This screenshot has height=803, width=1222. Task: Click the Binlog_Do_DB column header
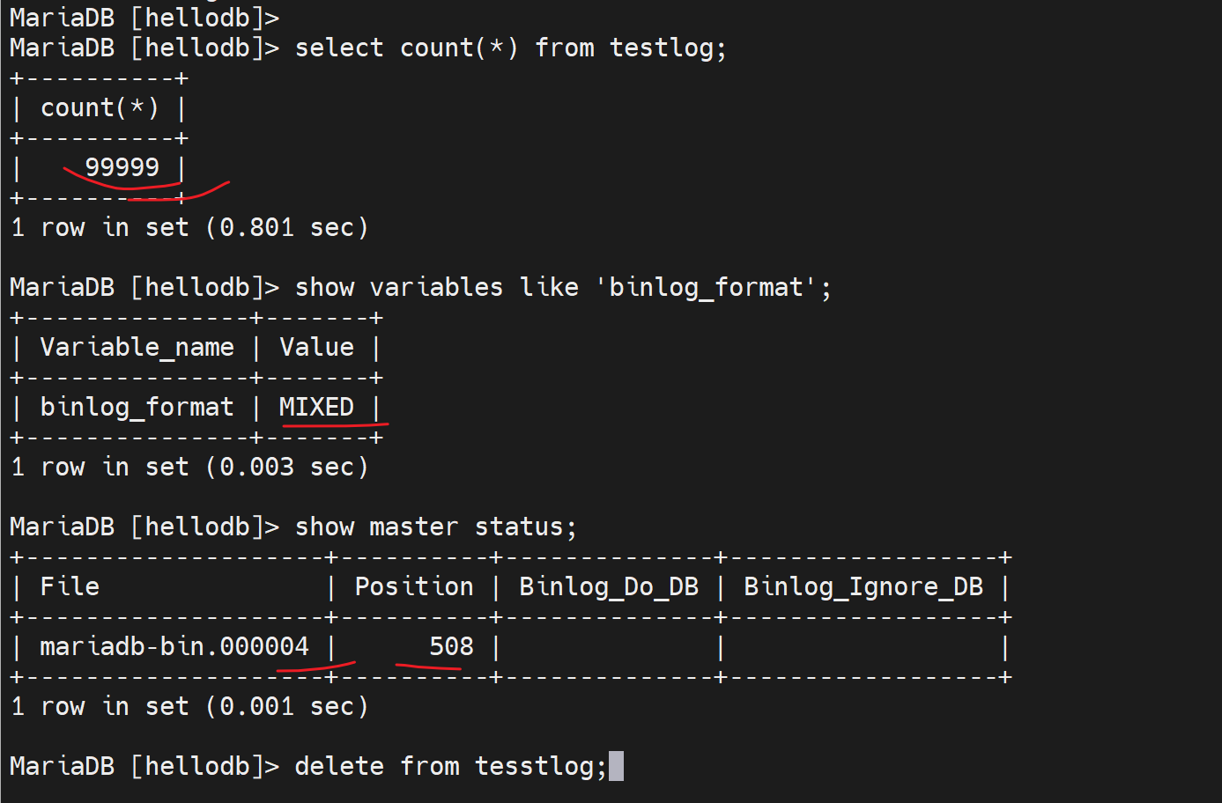click(608, 586)
